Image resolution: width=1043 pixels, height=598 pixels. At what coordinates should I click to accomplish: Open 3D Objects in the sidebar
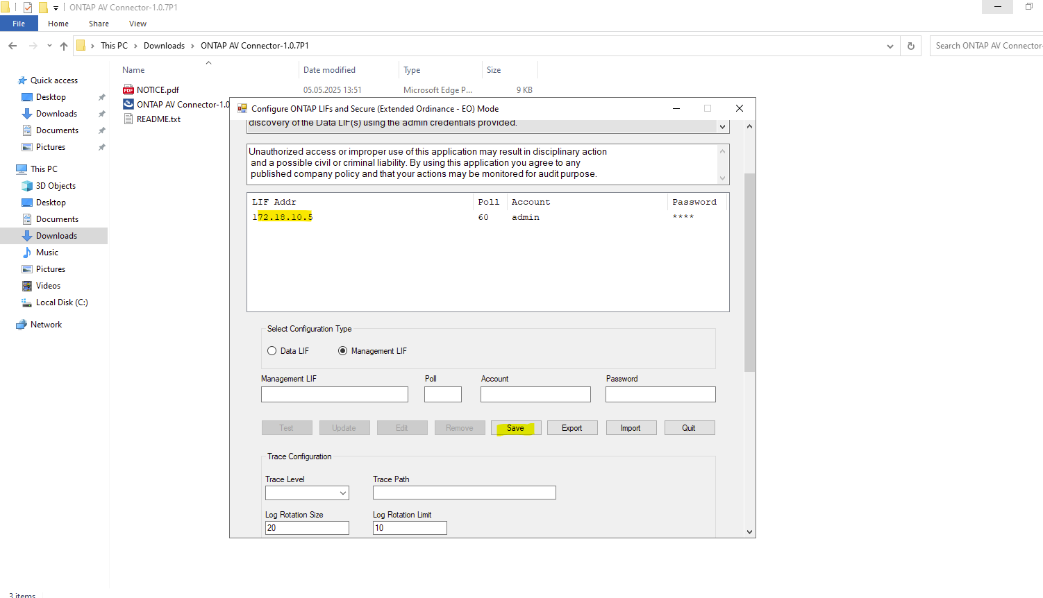[x=56, y=186]
